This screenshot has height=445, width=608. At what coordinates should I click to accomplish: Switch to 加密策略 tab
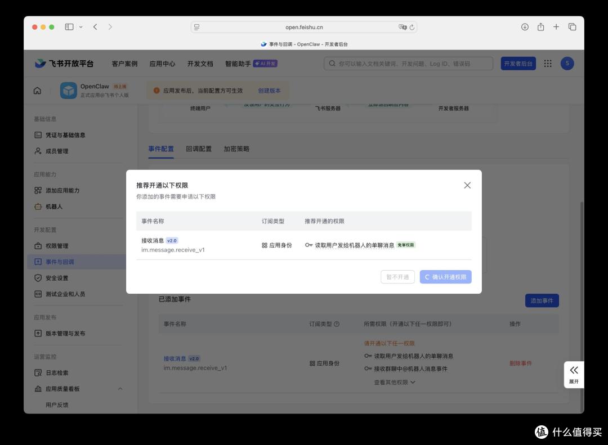pyautogui.click(x=236, y=149)
